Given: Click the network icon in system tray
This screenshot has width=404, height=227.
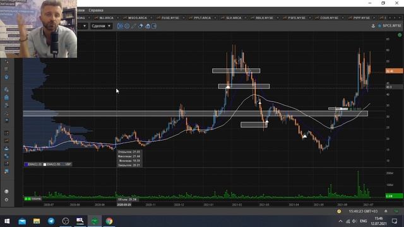Looking at the screenshot, I should coord(348,221).
